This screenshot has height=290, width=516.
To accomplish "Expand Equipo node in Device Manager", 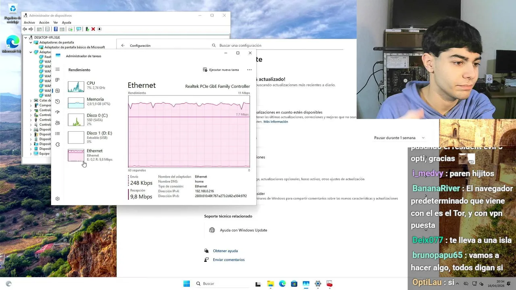I will (31, 153).
